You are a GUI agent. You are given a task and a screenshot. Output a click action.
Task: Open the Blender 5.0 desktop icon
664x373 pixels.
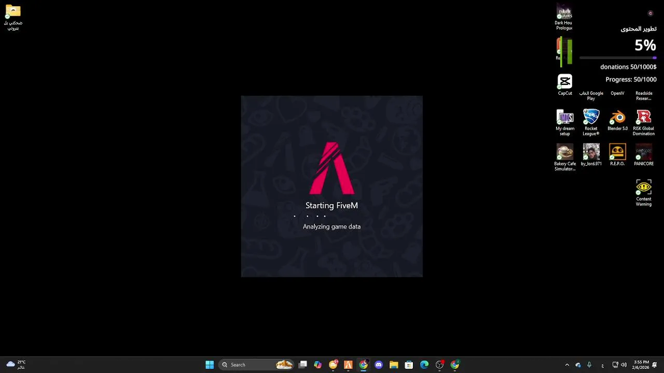(617, 120)
